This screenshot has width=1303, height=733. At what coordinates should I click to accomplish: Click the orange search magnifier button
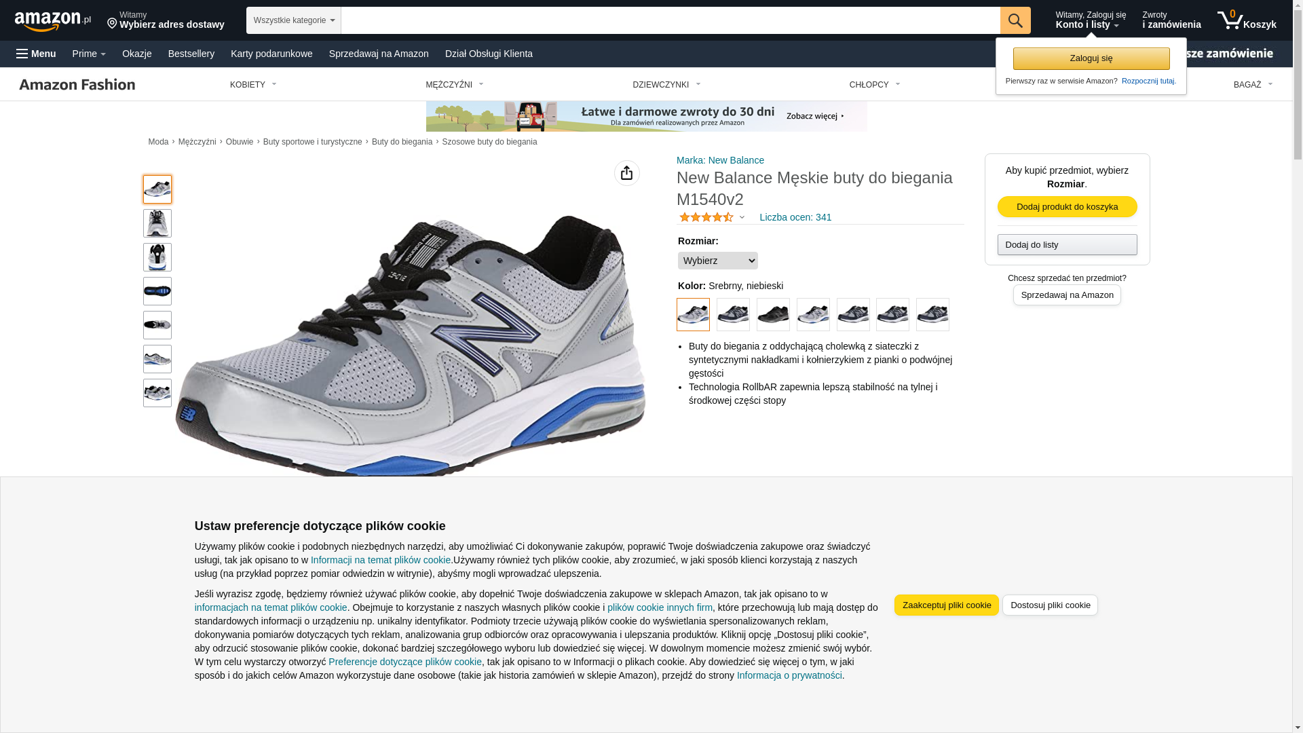pyautogui.click(x=1015, y=20)
